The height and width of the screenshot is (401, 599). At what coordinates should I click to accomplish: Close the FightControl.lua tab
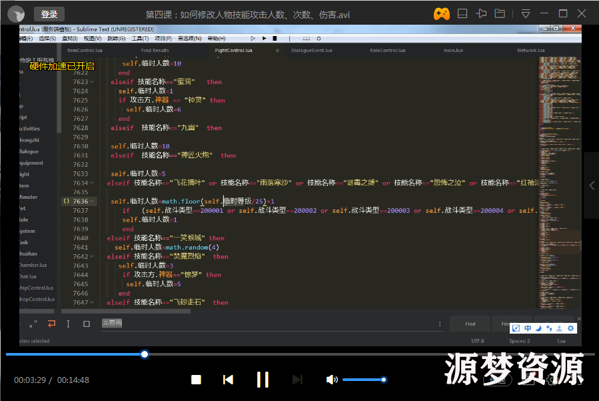[x=277, y=51]
